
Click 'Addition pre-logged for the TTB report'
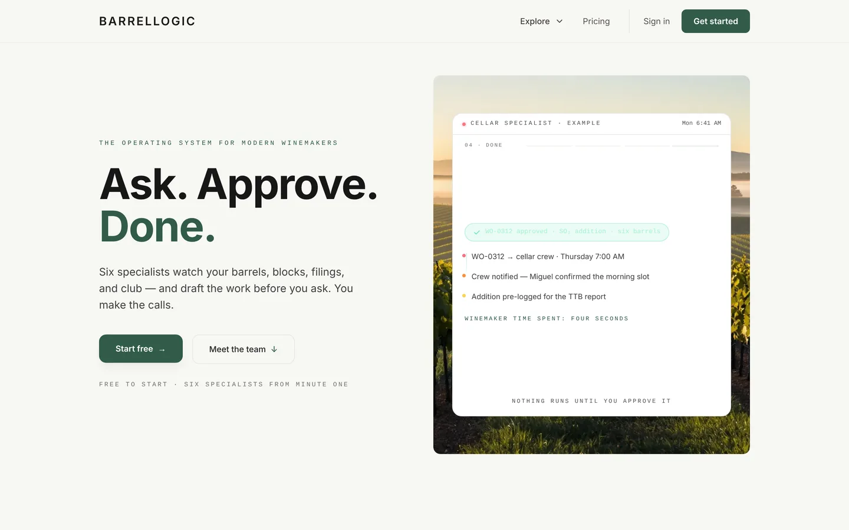538,297
